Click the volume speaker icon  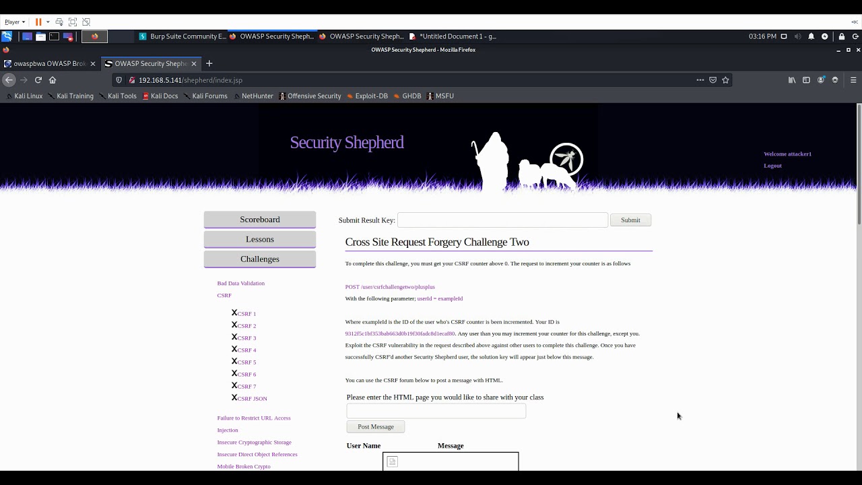coord(797,36)
